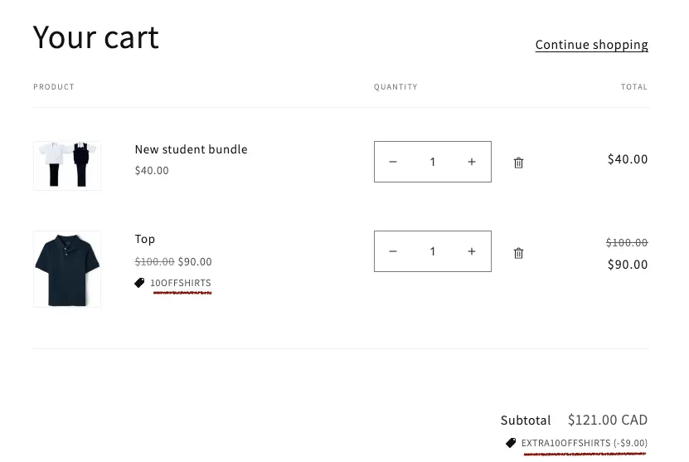689x462 pixels.
Task: Click the EXTRA10OFFSHIRTS discount tag icon
Action: coord(511,443)
